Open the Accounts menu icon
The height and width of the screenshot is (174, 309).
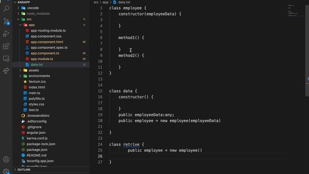tap(6, 159)
